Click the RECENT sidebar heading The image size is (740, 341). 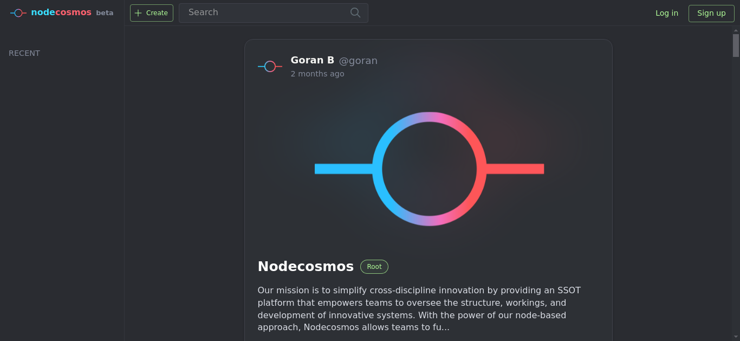pyautogui.click(x=24, y=53)
